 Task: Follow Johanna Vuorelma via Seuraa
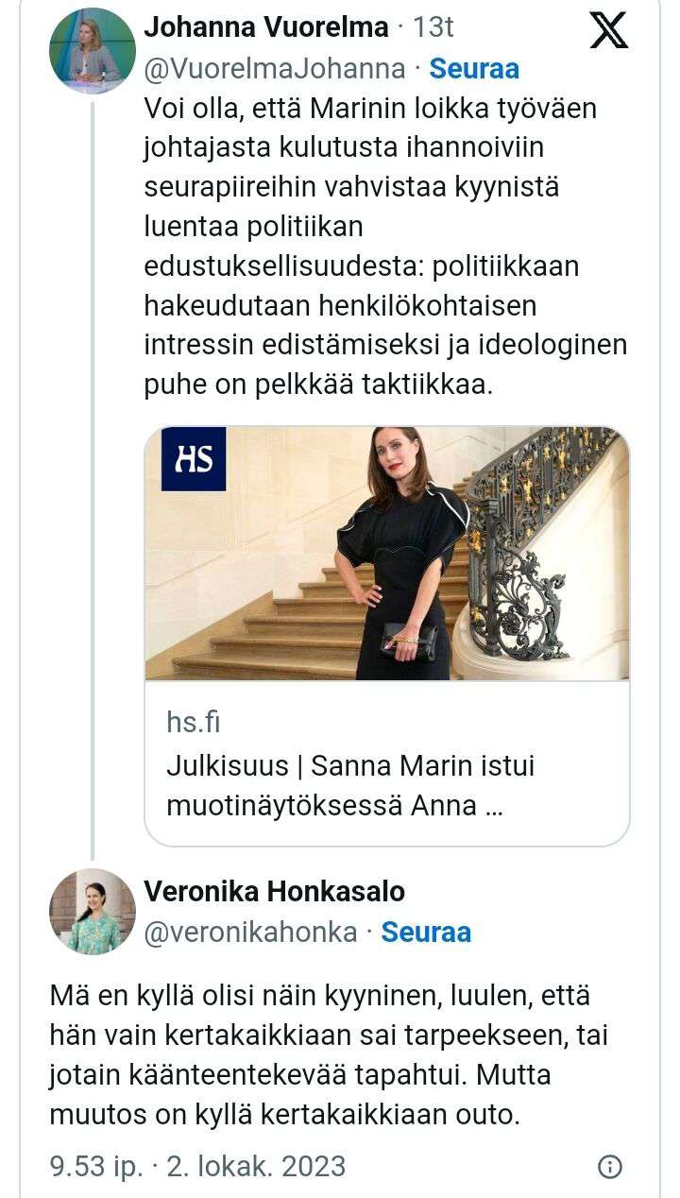[474, 69]
